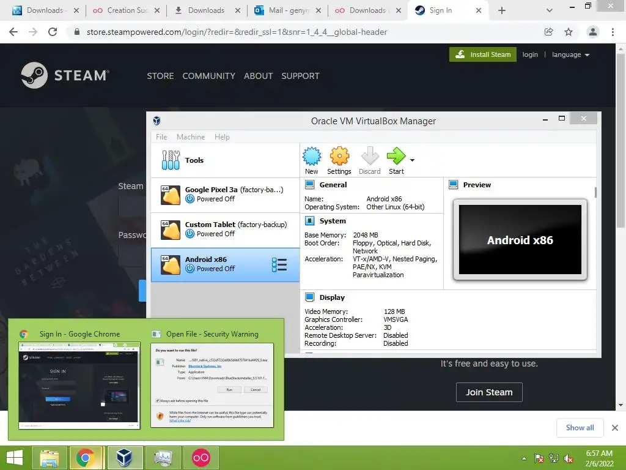Open Chrome three-dot menu
The height and width of the screenshot is (470, 626).
[x=613, y=32]
